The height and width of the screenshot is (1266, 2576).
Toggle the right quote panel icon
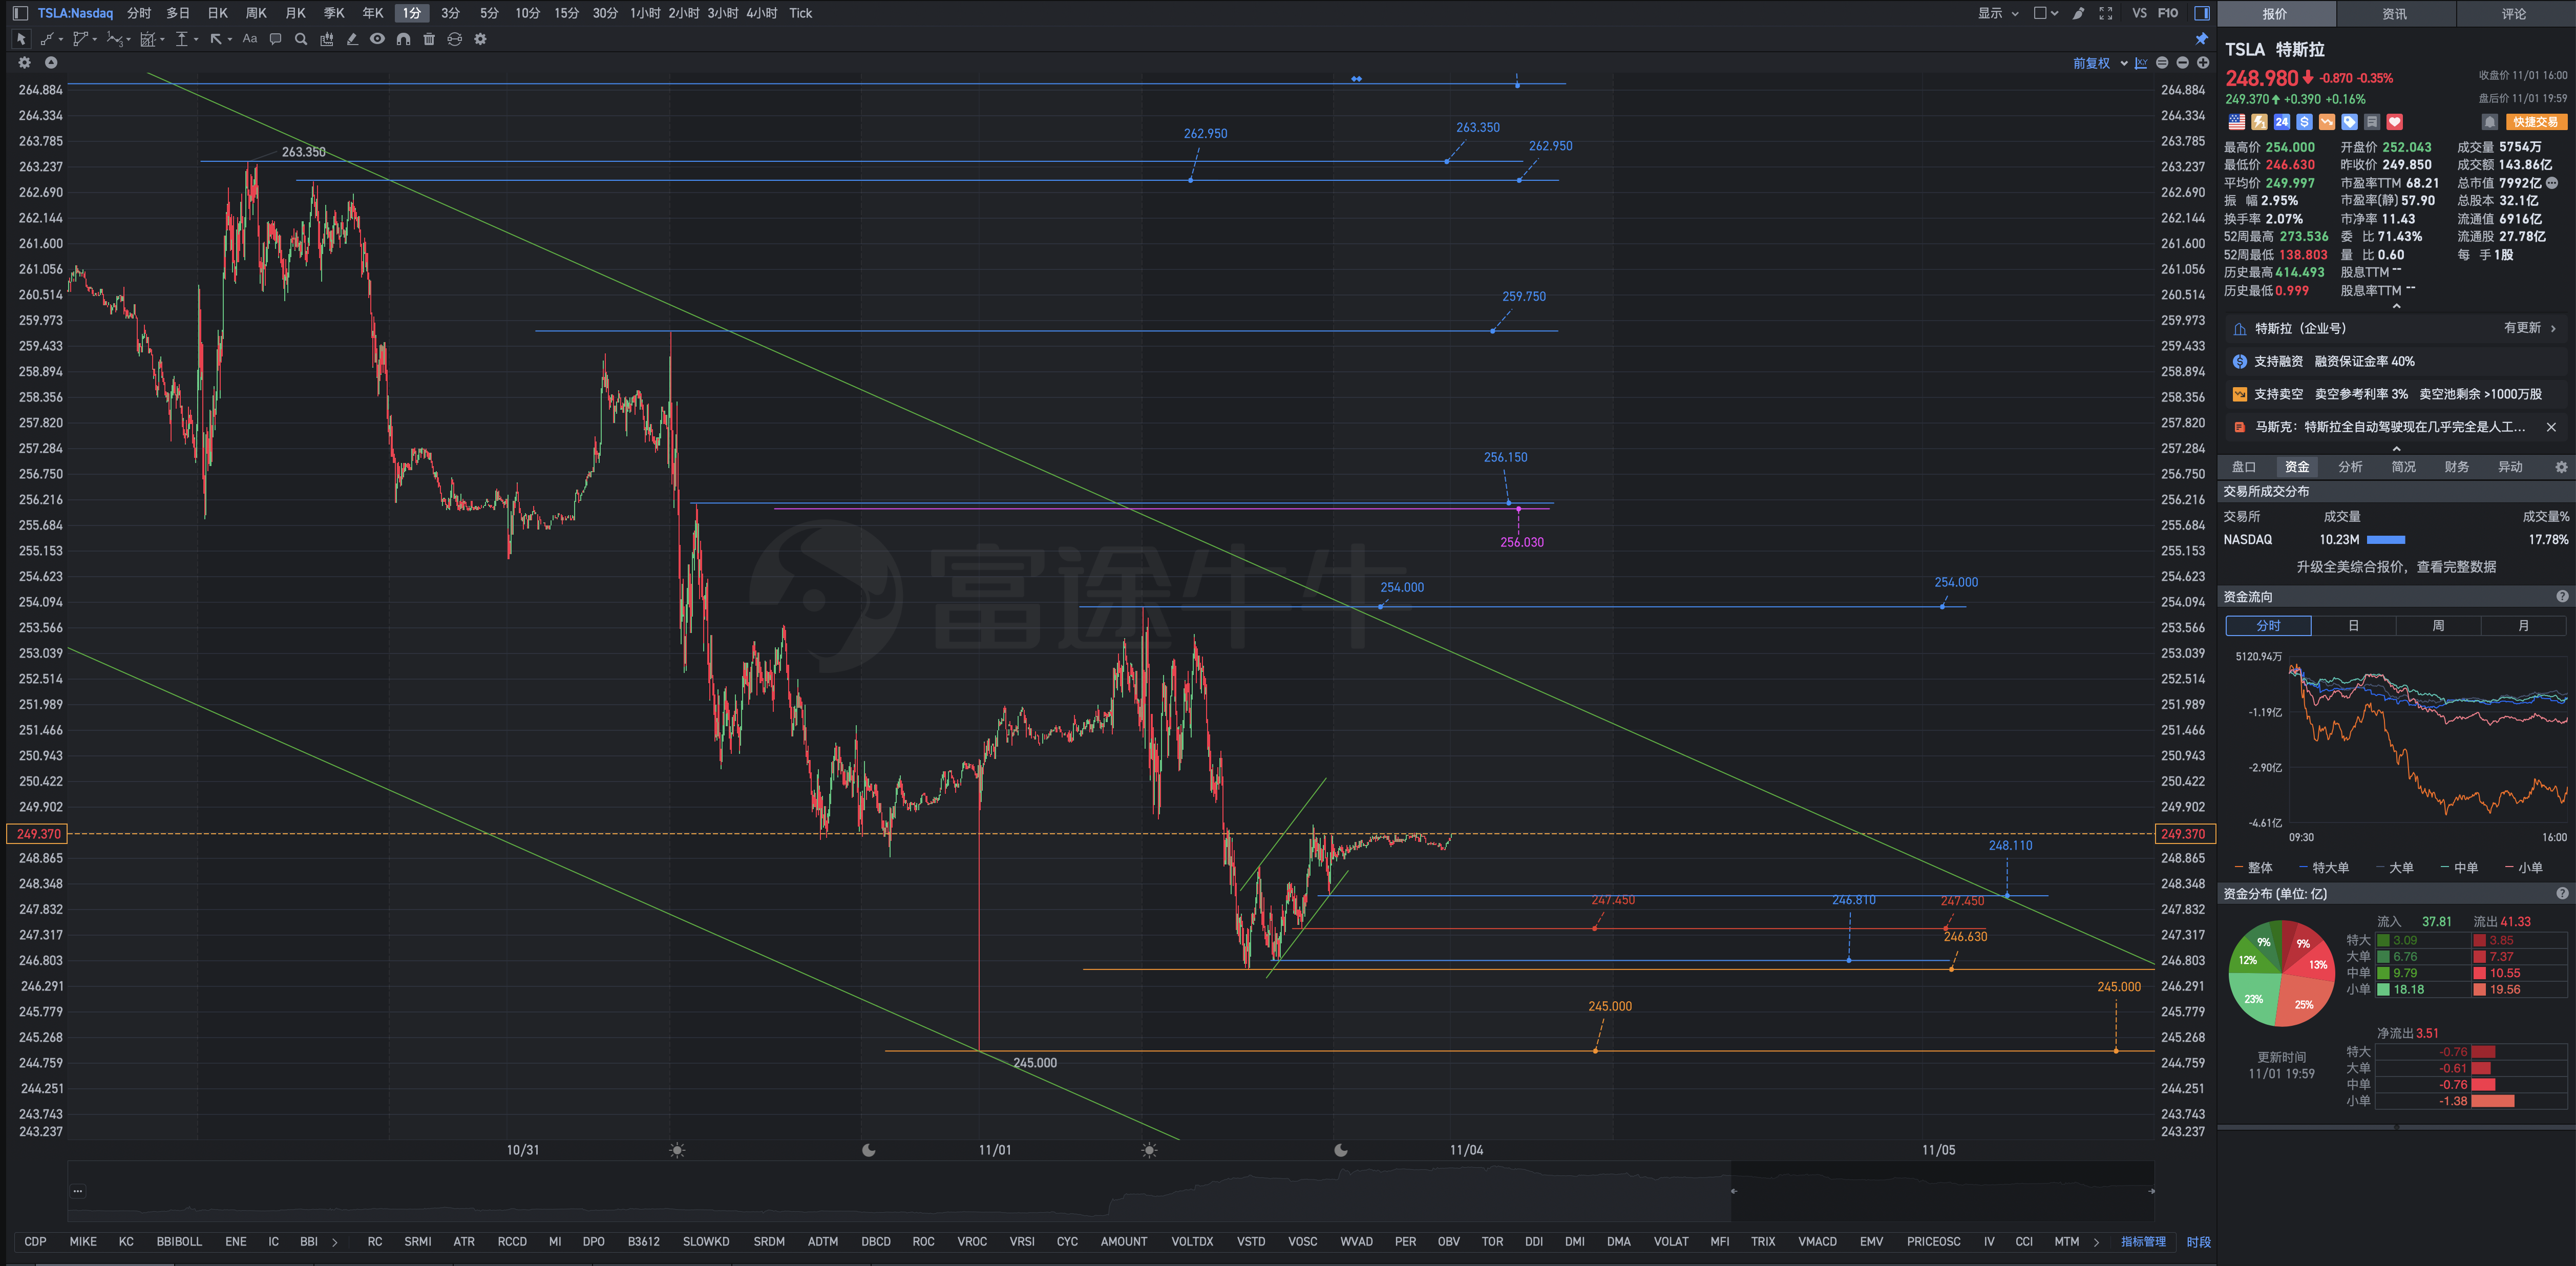(x=2201, y=13)
